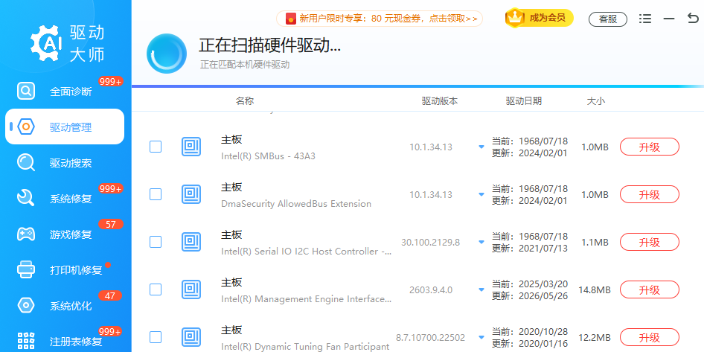704x352 pixels.
Task: Select Intel Dynamic Tuning Fan Participant checkbox
Action: pos(156,337)
